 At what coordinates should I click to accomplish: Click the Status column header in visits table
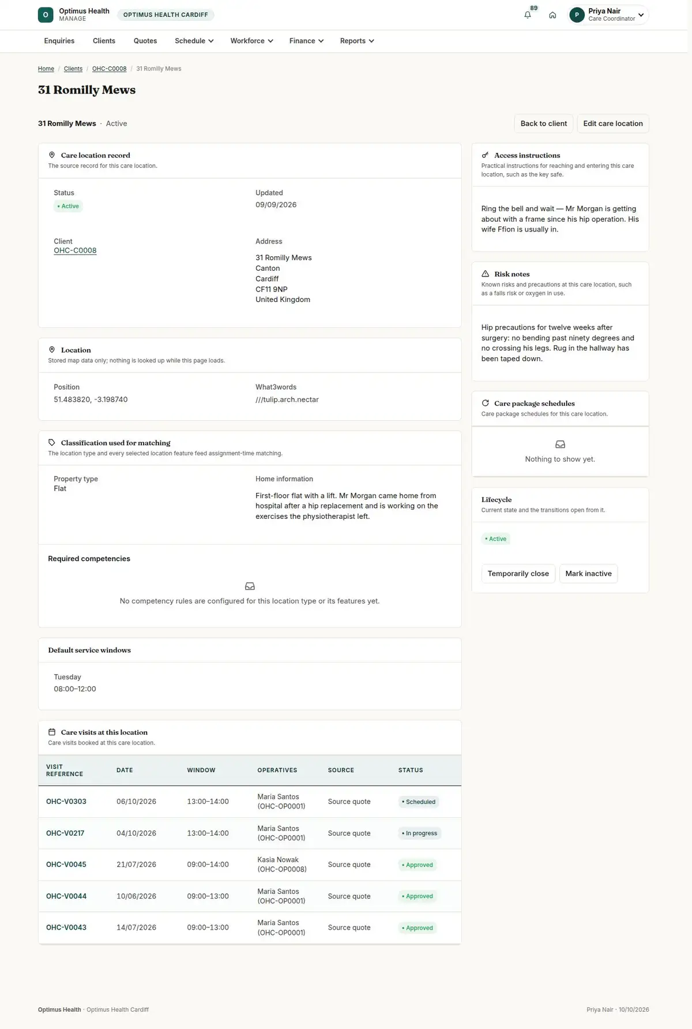click(411, 770)
